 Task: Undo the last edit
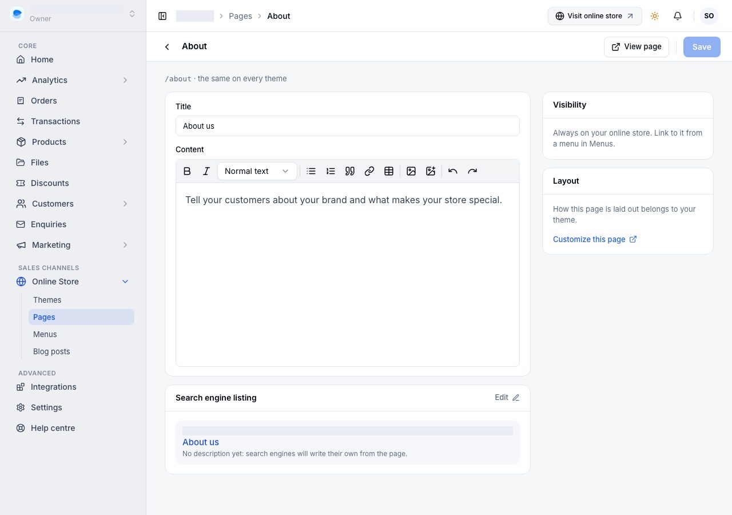point(453,171)
